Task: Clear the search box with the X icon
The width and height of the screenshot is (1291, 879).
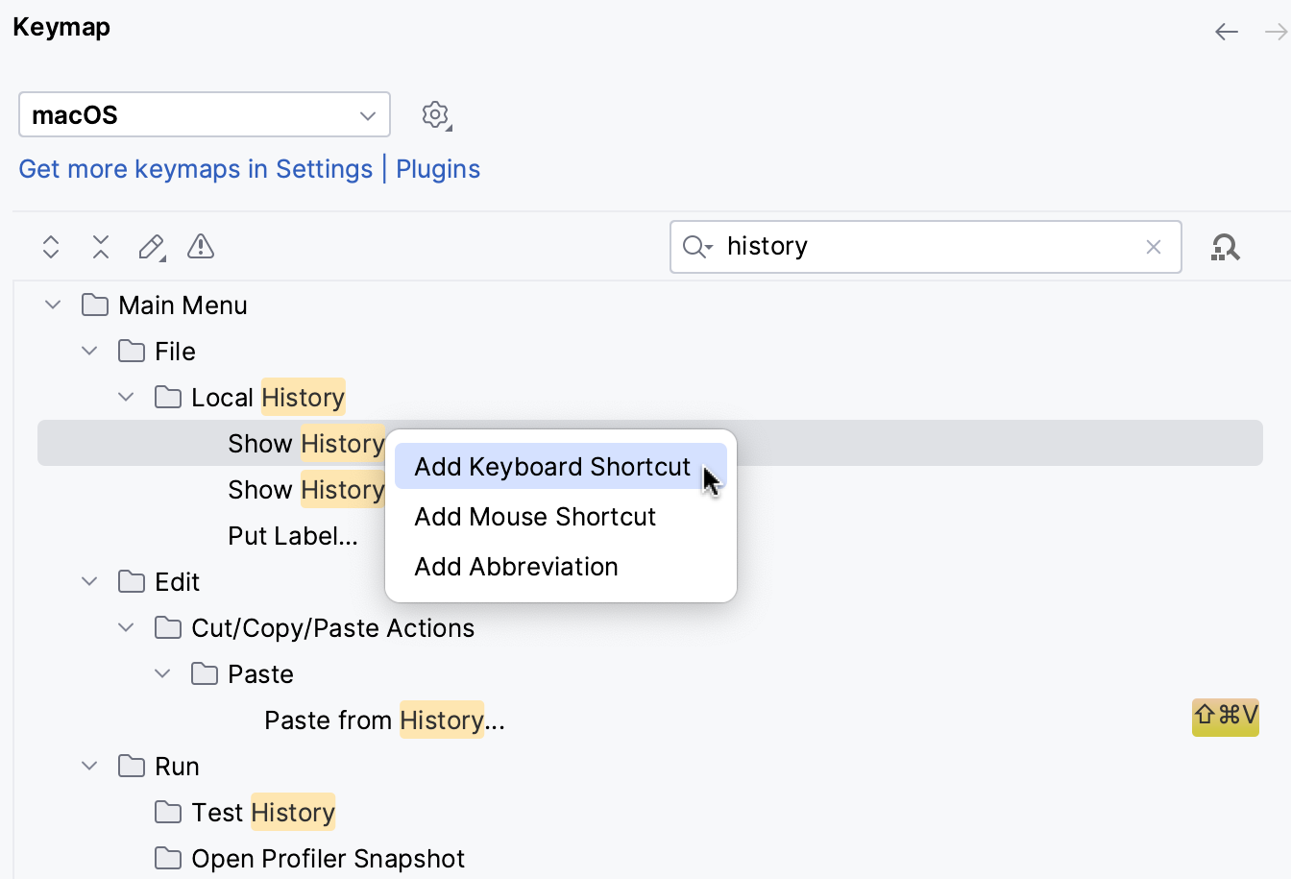Action: tap(1153, 247)
